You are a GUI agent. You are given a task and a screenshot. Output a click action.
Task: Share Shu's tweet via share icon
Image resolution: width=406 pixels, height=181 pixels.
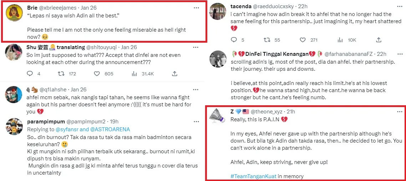tap(174, 74)
